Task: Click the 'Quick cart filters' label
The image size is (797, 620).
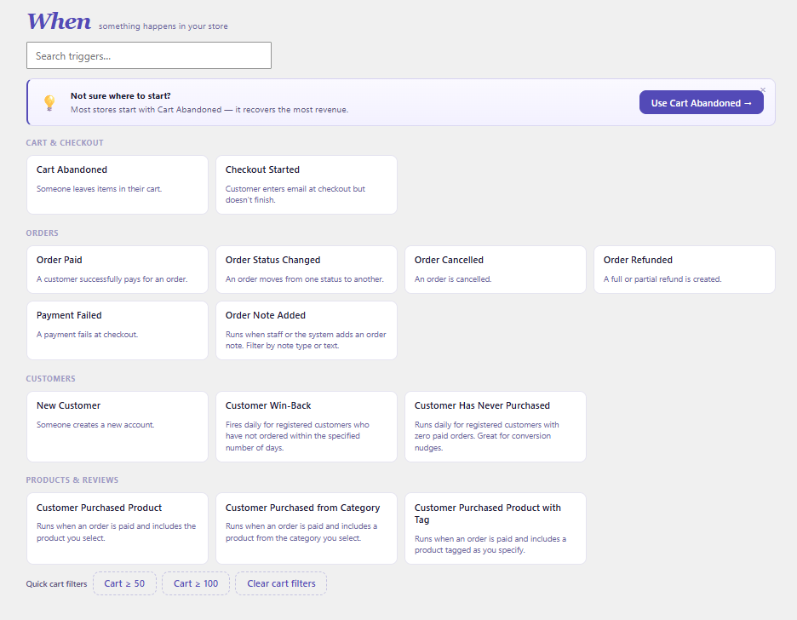Action: [x=56, y=584]
